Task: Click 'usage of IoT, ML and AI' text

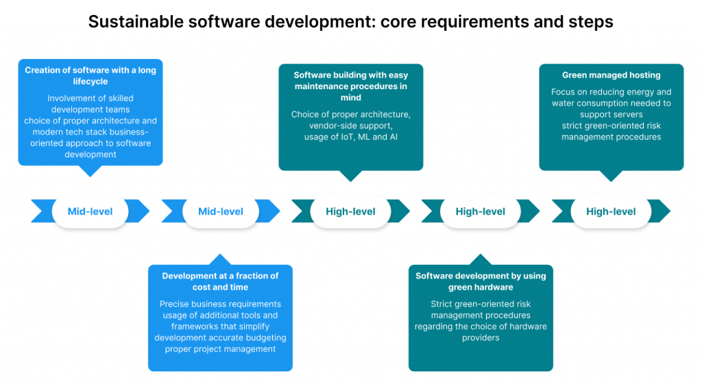Action: click(350, 137)
